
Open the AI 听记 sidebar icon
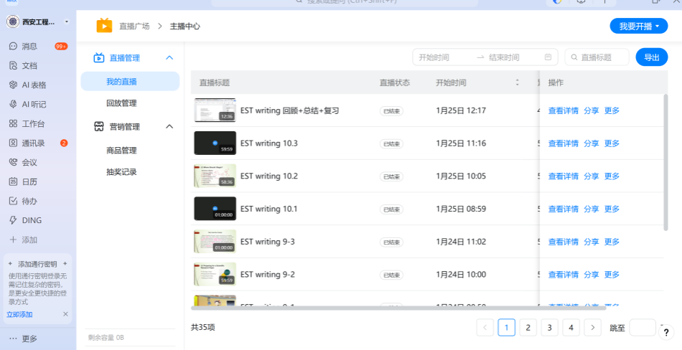tap(13, 104)
